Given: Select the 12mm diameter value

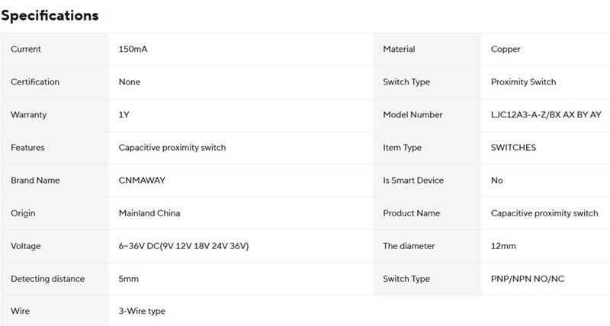Looking at the screenshot, I should [x=503, y=246].
